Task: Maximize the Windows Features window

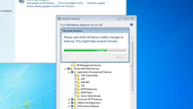Action: click(x=126, y=19)
